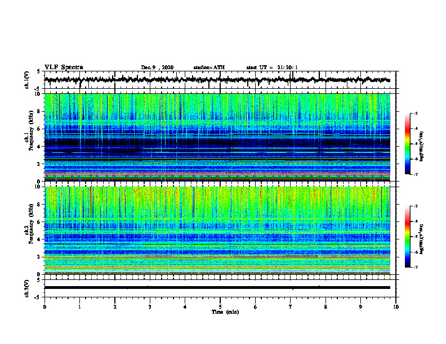Click time axis tick label "4"
This screenshot has height=344, width=446.
point(185,307)
